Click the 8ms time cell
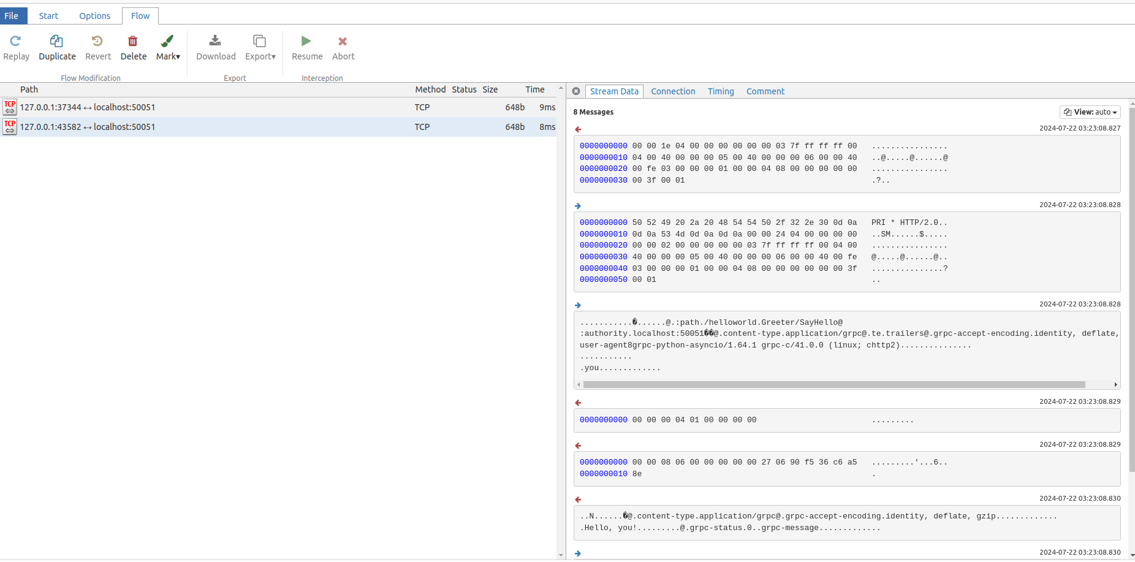 [547, 127]
